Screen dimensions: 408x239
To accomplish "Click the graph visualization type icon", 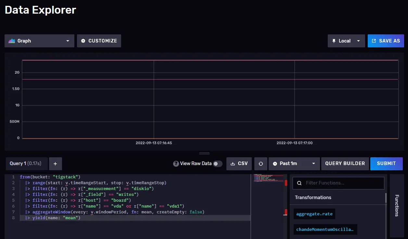I will 12,41.
